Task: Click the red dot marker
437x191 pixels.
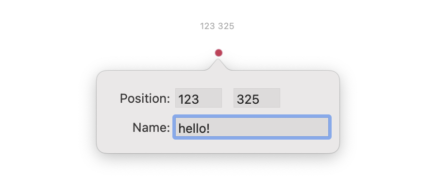Action: tap(218, 53)
